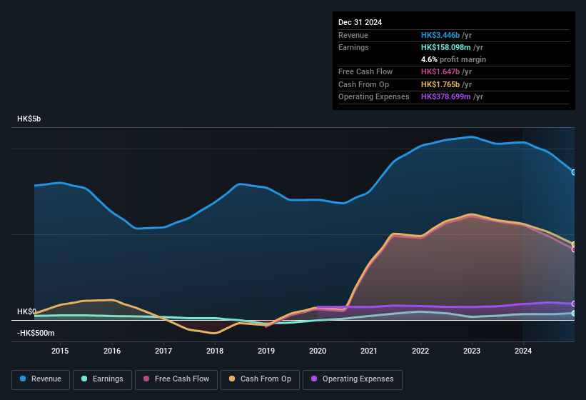586x400 pixels.
Task: Toggle the Earnings series legend button
Action: (x=102, y=380)
